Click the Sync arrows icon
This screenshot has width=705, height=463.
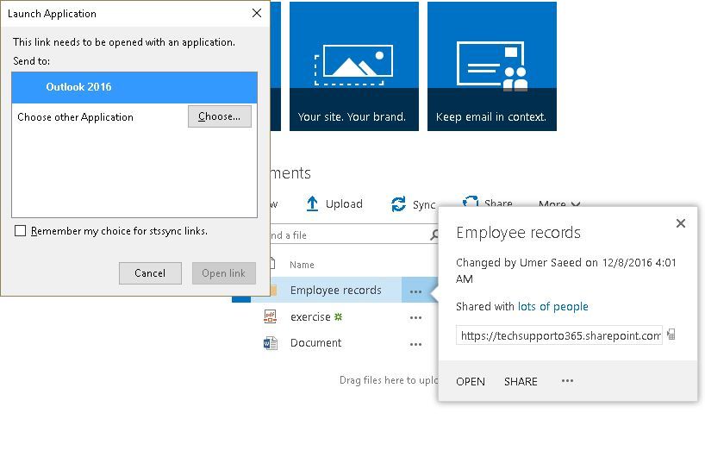pyautogui.click(x=398, y=204)
